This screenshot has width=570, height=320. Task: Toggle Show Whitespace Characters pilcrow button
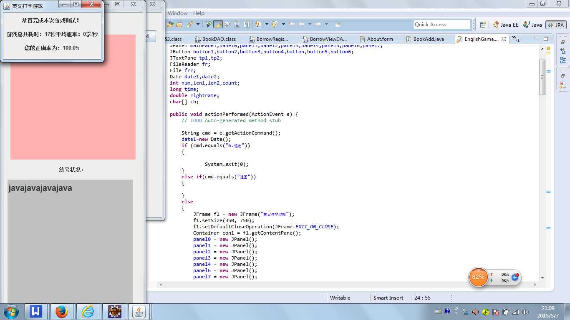coord(247,24)
